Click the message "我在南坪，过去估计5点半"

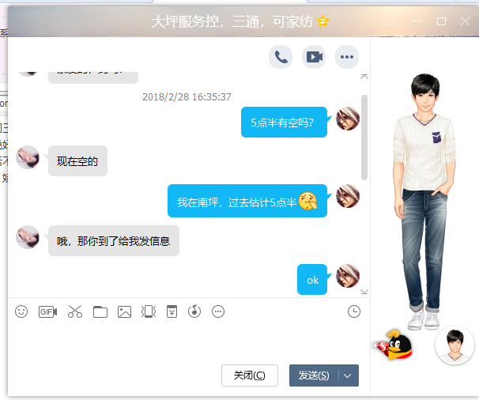[x=247, y=201]
